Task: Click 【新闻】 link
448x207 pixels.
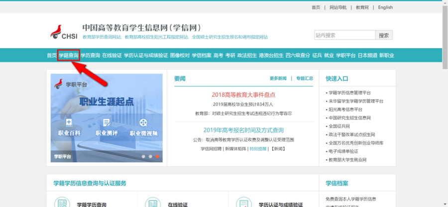Action: 278,148
